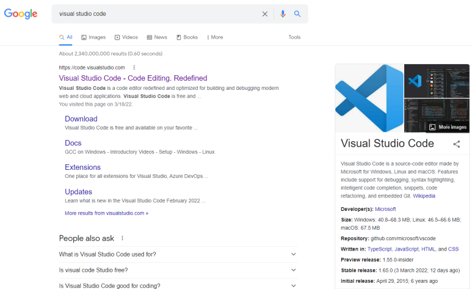Open the Updates sitelink
472x289 pixels.
[x=79, y=192]
